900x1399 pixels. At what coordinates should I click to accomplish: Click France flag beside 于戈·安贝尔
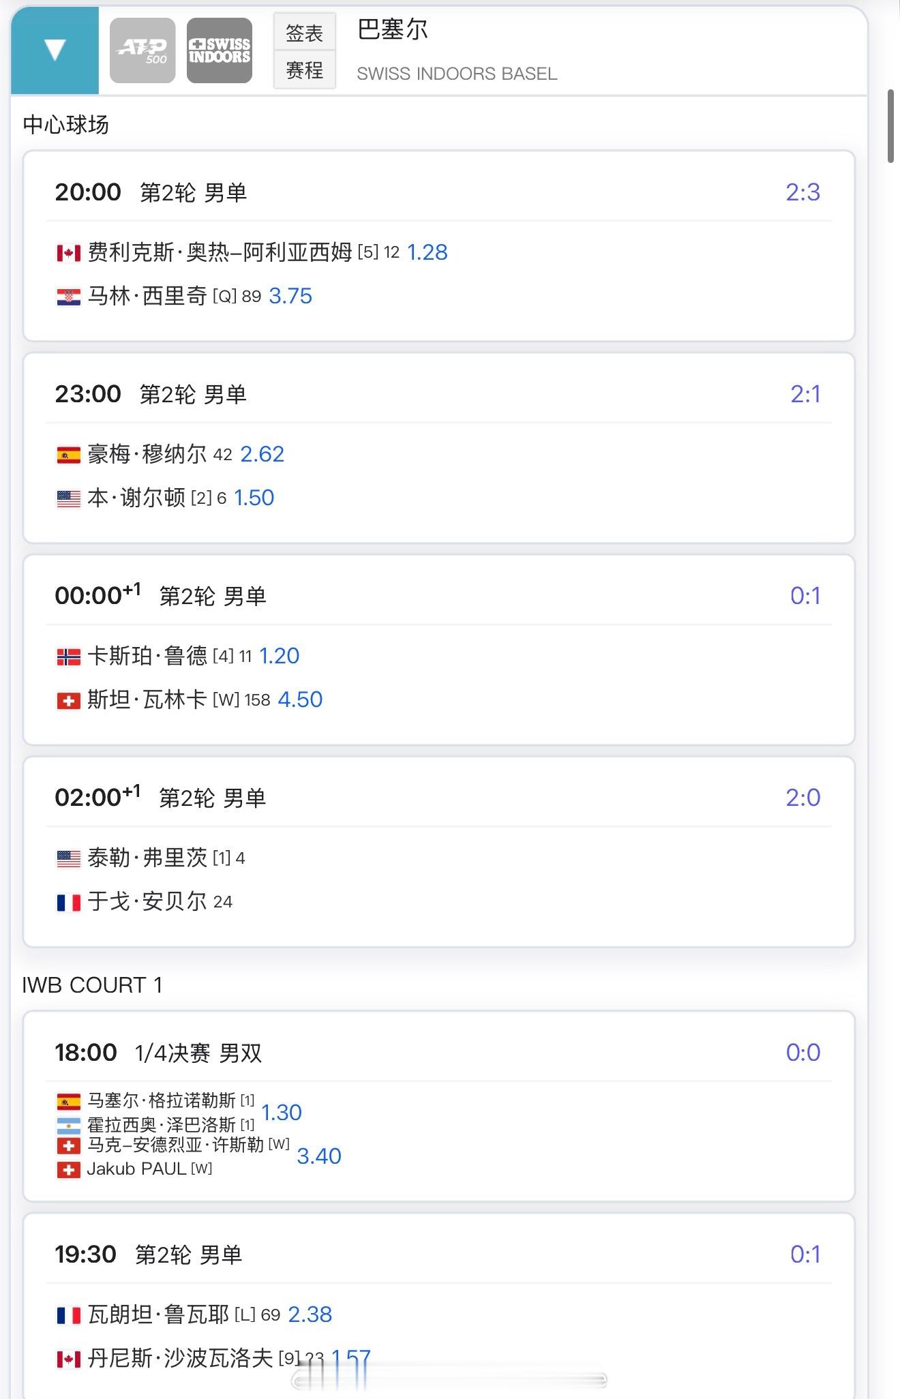[x=68, y=903]
